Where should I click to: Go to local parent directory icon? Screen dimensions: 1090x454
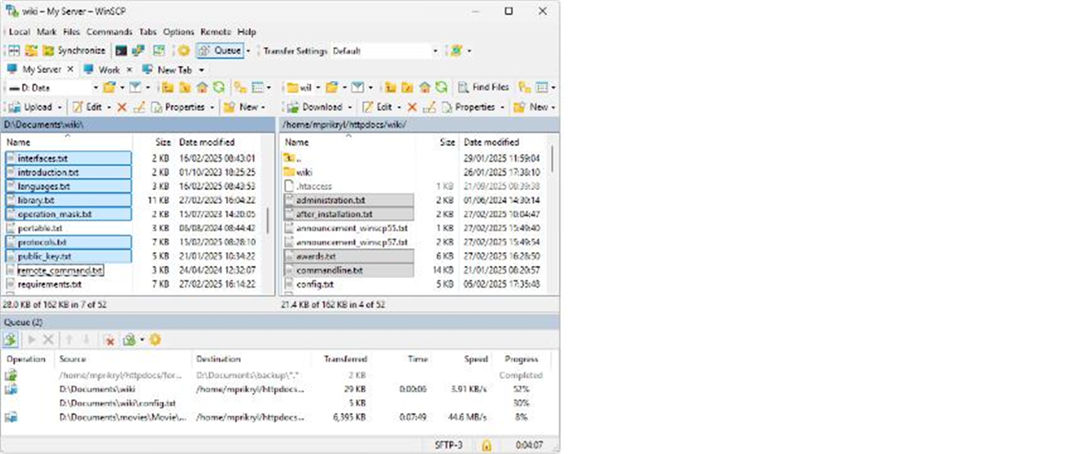tap(168, 87)
